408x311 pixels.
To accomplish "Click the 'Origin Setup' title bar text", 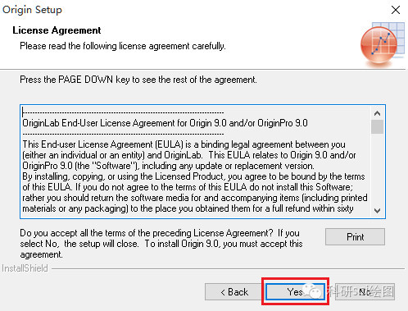I will click(x=32, y=10).
